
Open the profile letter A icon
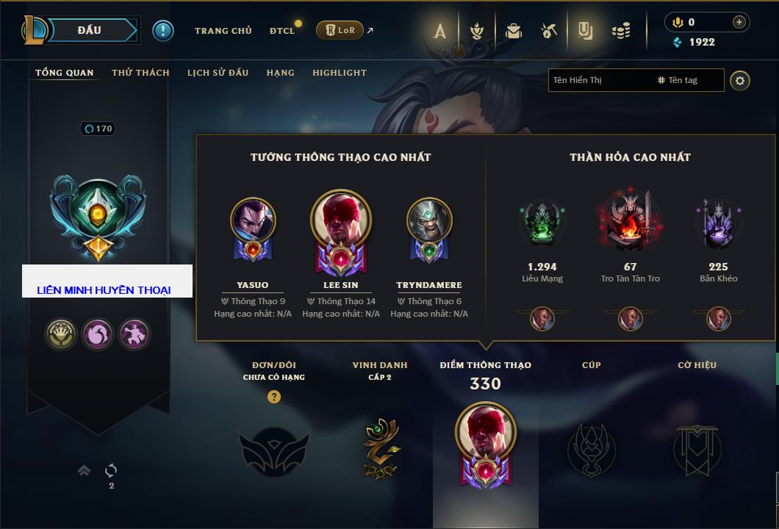point(439,32)
